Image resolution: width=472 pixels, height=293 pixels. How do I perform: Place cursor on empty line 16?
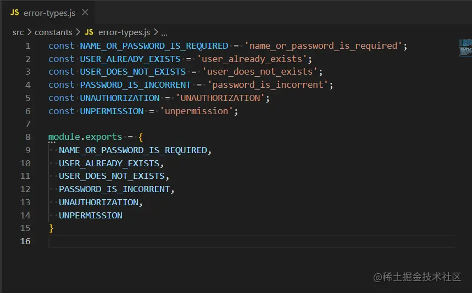pyautogui.click(x=252, y=241)
